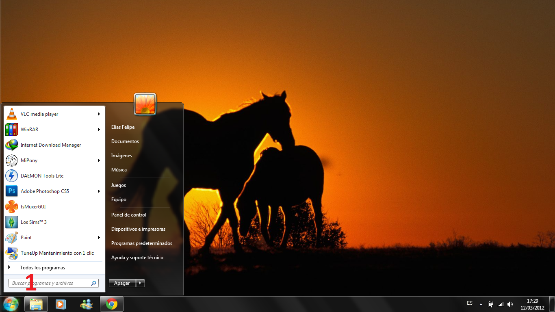Open the network signal tray icon
Screen dimensions: 555x312
(501, 304)
